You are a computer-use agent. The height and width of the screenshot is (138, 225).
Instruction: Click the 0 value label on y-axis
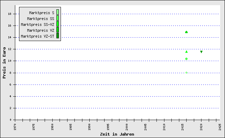[11, 120]
